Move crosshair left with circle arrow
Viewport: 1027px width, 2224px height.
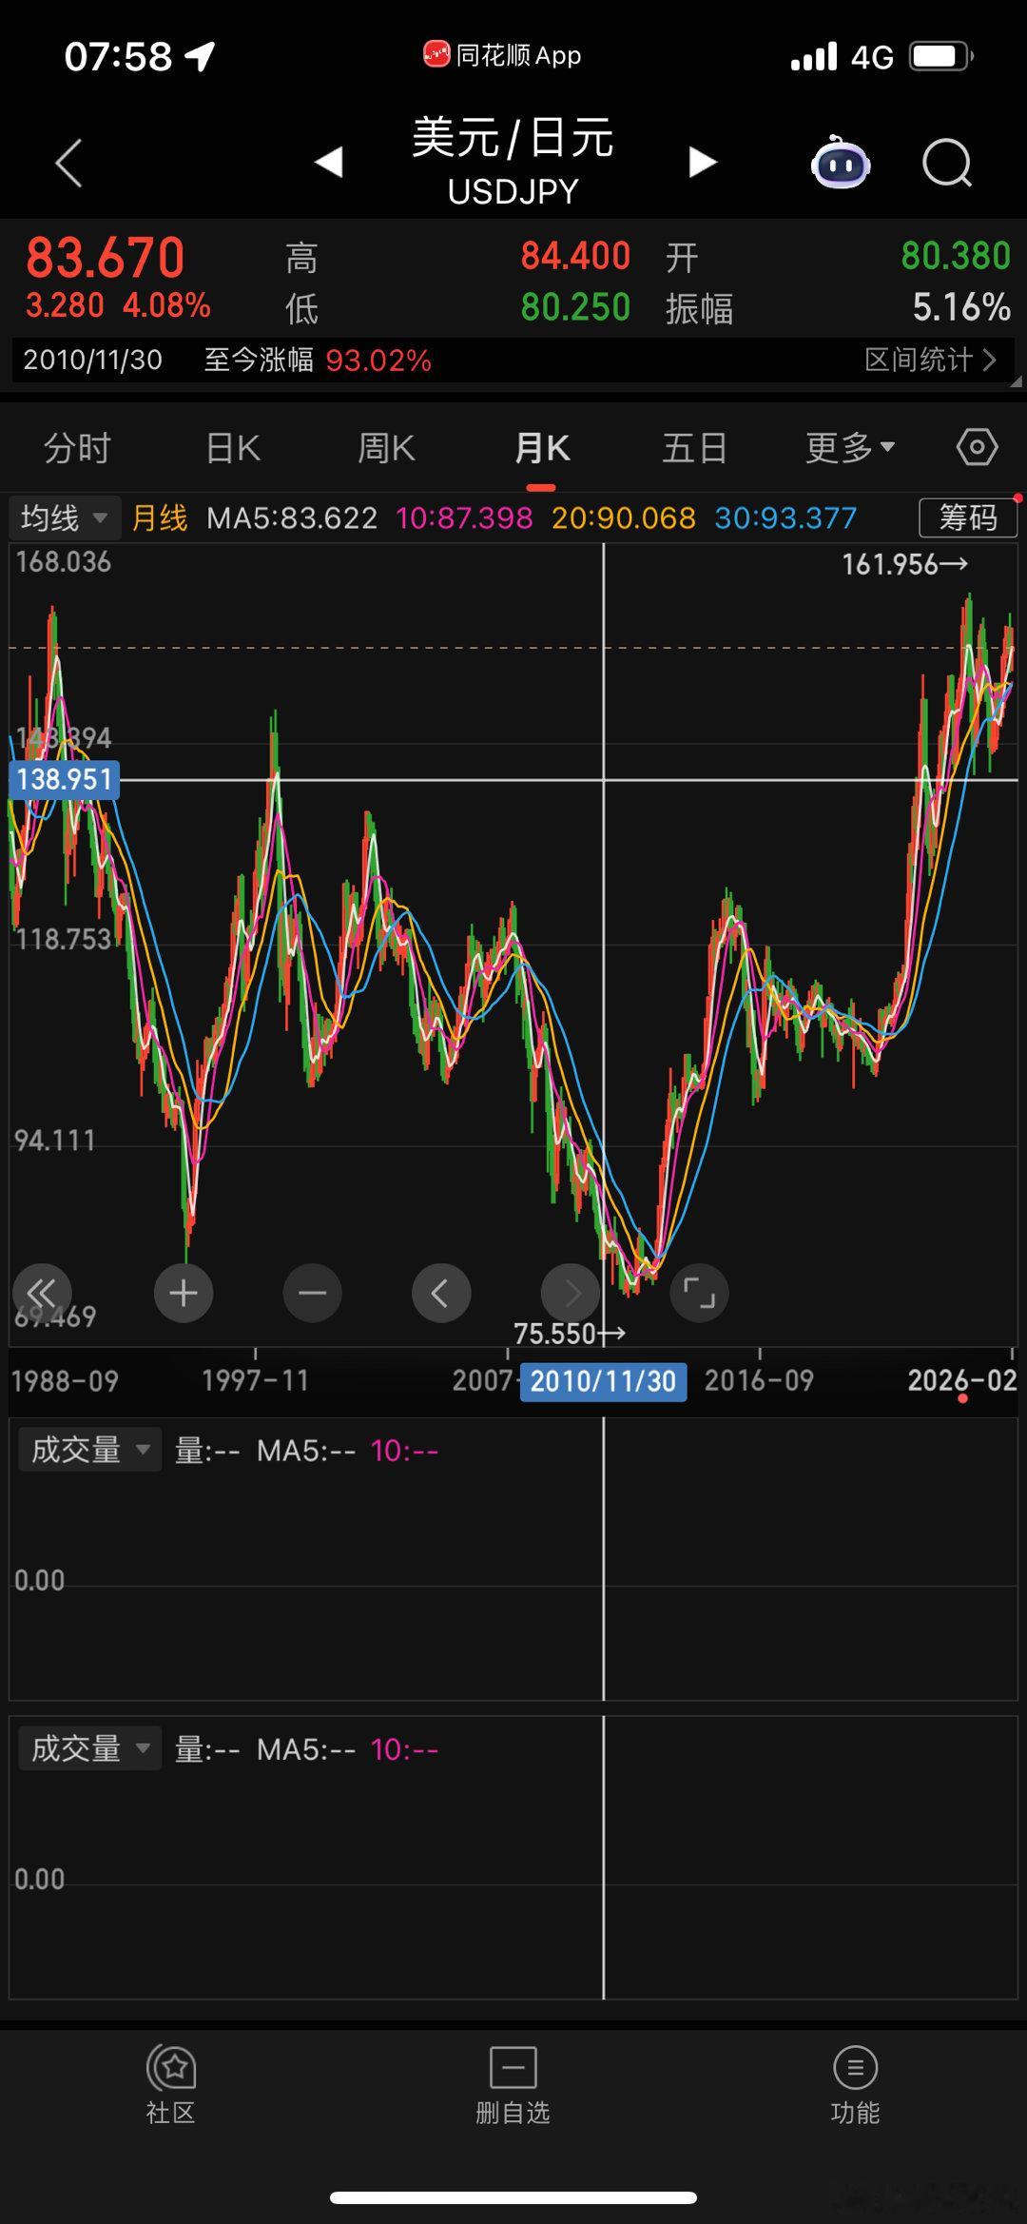coord(441,1293)
